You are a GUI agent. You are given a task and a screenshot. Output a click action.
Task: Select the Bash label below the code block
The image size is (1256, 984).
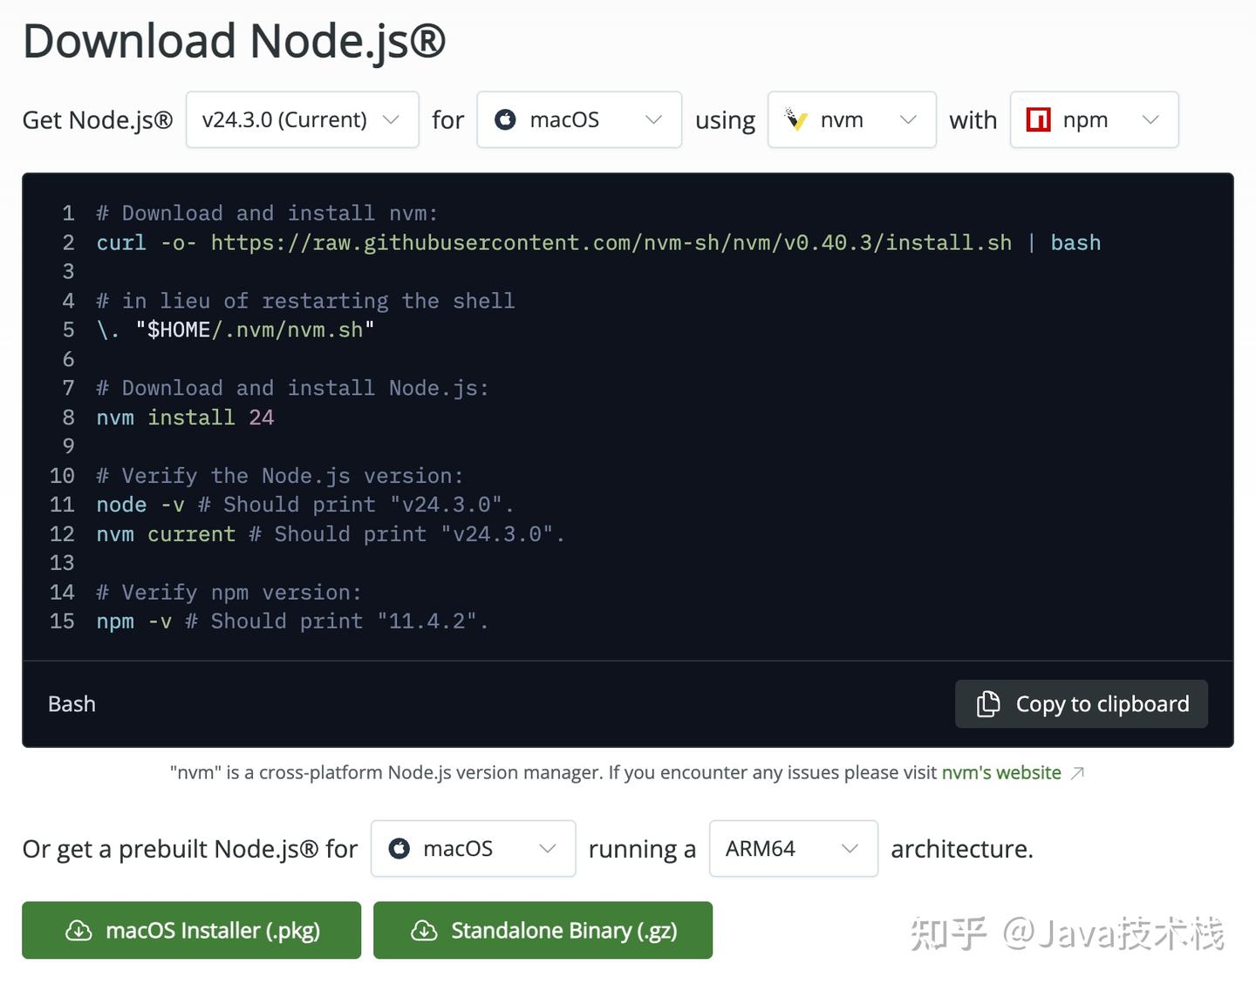click(x=71, y=703)
